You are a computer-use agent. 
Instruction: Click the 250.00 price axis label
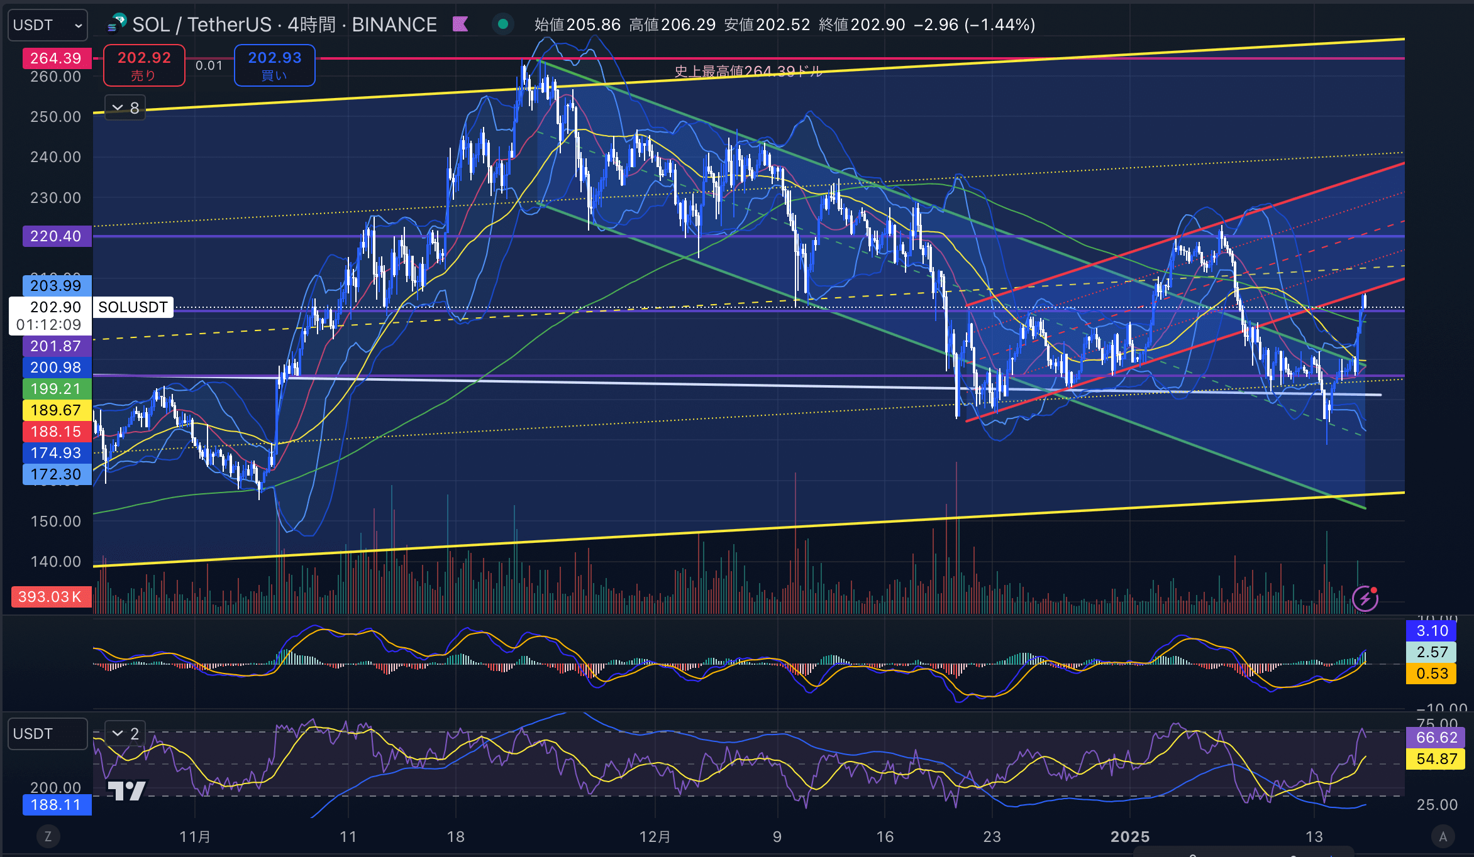[56, 117]
